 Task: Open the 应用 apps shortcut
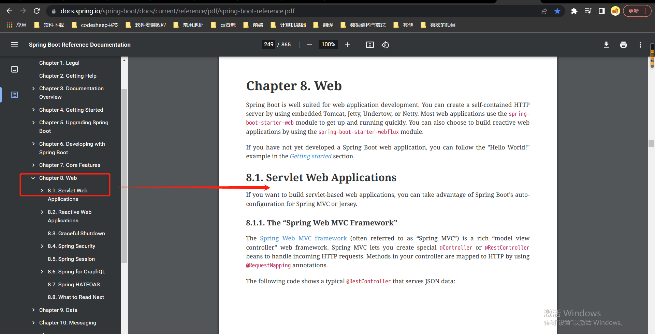[x=16, y=25]
